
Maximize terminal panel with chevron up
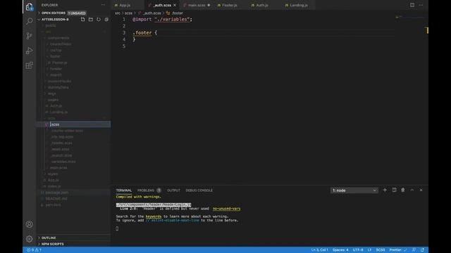tap(412, 190)
